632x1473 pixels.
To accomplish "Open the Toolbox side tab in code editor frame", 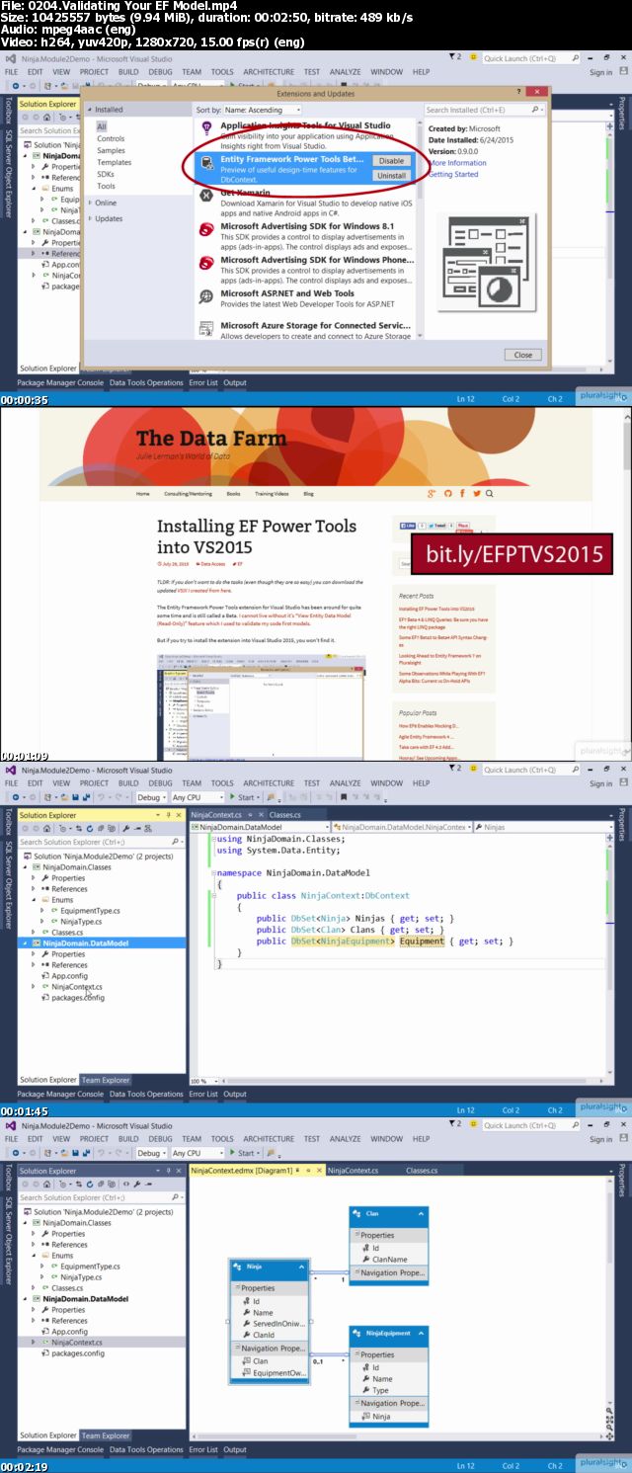I will (8, 824).
